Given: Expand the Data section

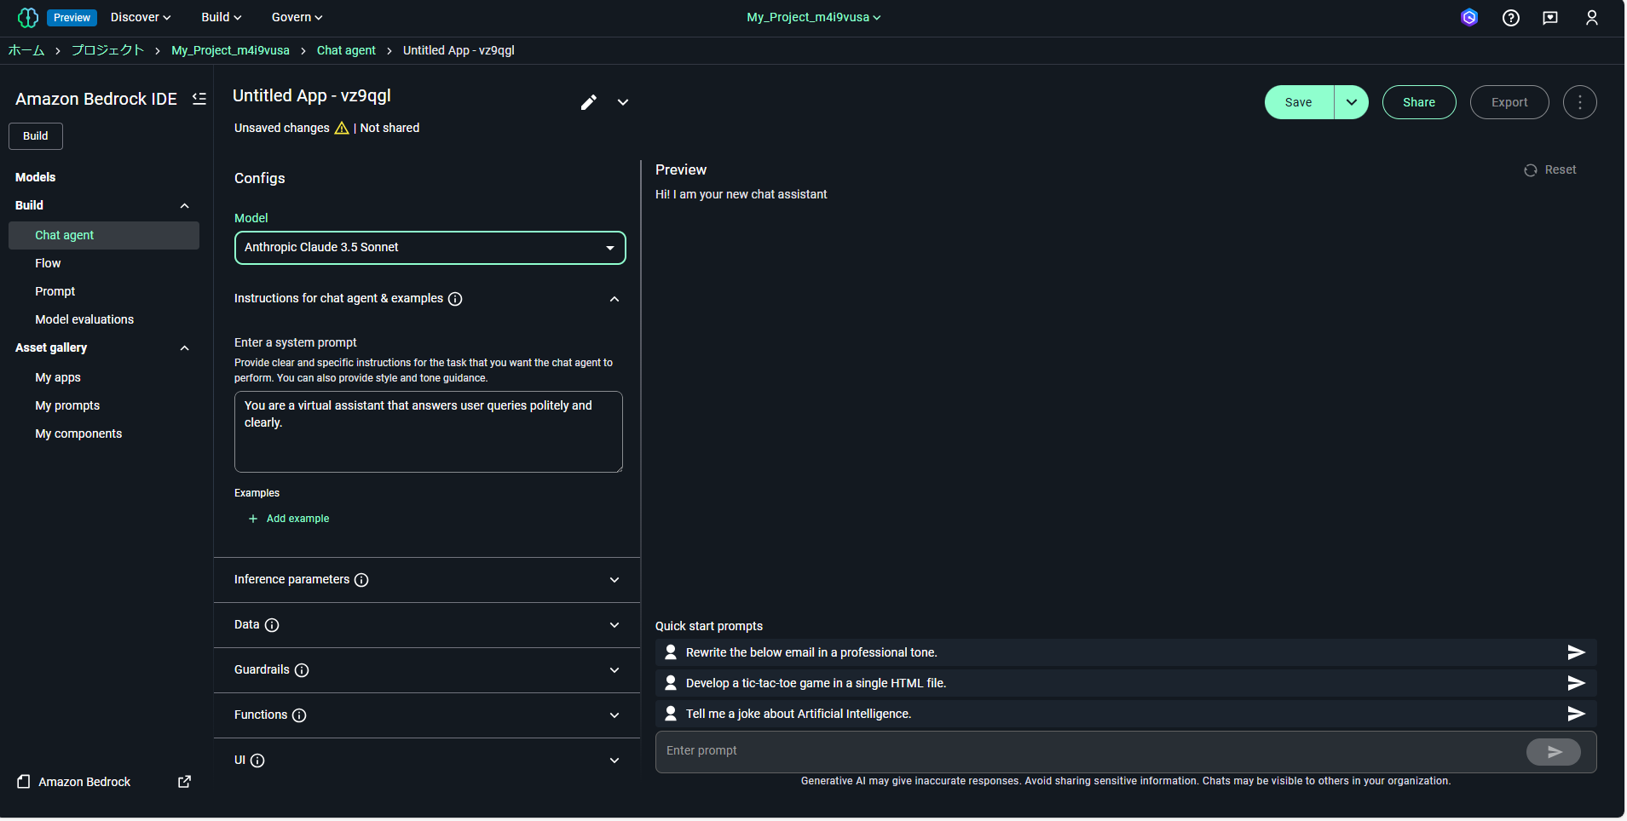Looking at the screenshot, I should click(614, 625).
